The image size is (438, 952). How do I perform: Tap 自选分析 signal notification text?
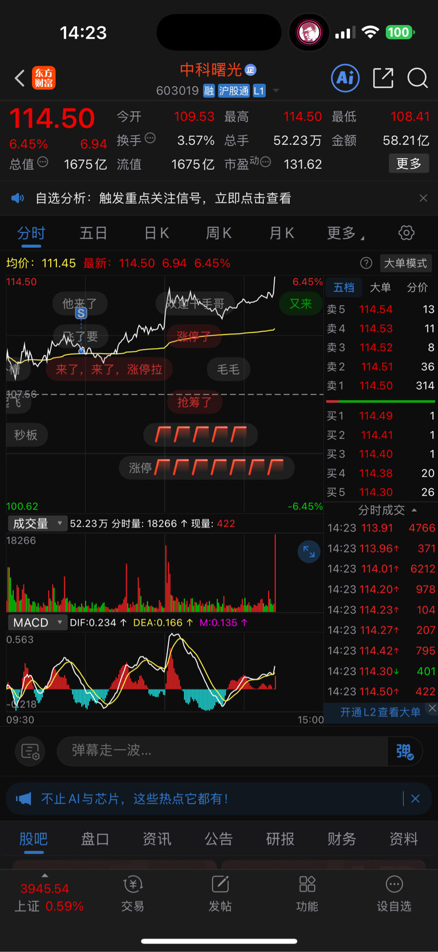(163, 198)
